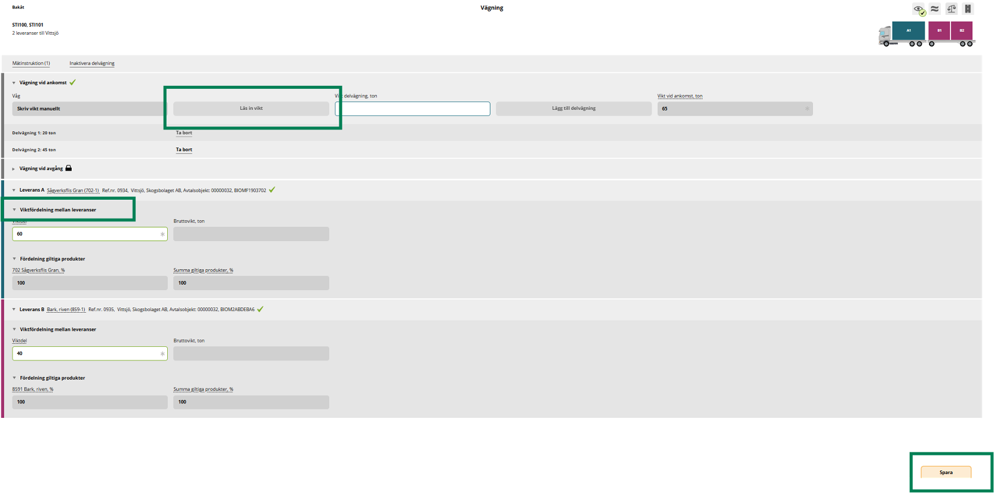This screenshot has height=493, width=994.
Task: Click the Läs in vikt button
Action: (251, 109)
